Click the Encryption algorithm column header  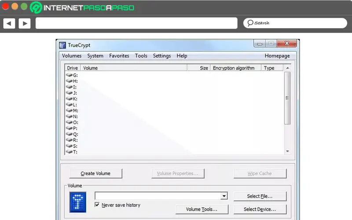[x=236, y=68]
